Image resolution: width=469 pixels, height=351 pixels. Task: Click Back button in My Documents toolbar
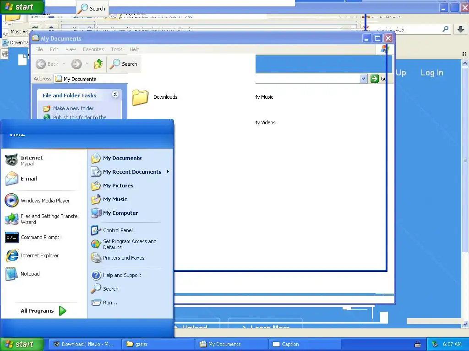(47, 64)
